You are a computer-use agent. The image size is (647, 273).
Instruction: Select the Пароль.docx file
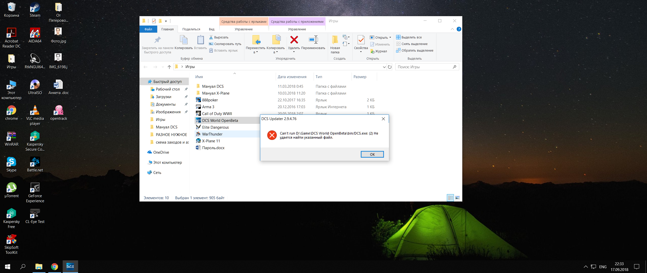213,148
